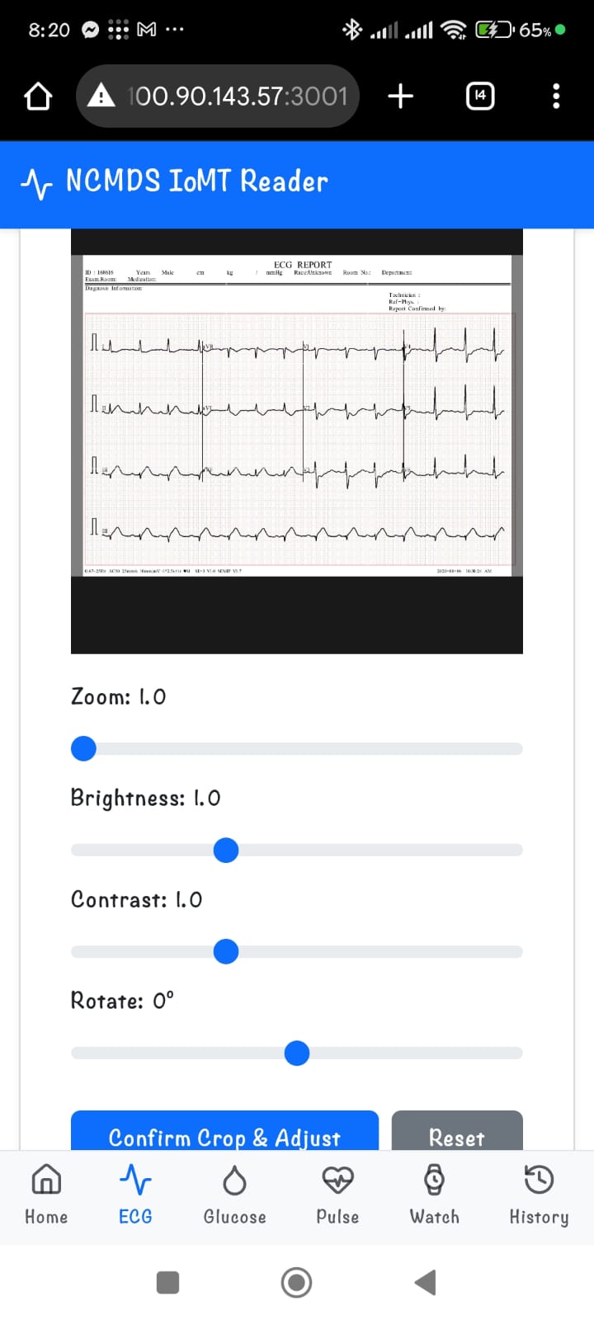Tap the browser home icon
This screenshot has height=1320, width=594.
coord(38,97)
